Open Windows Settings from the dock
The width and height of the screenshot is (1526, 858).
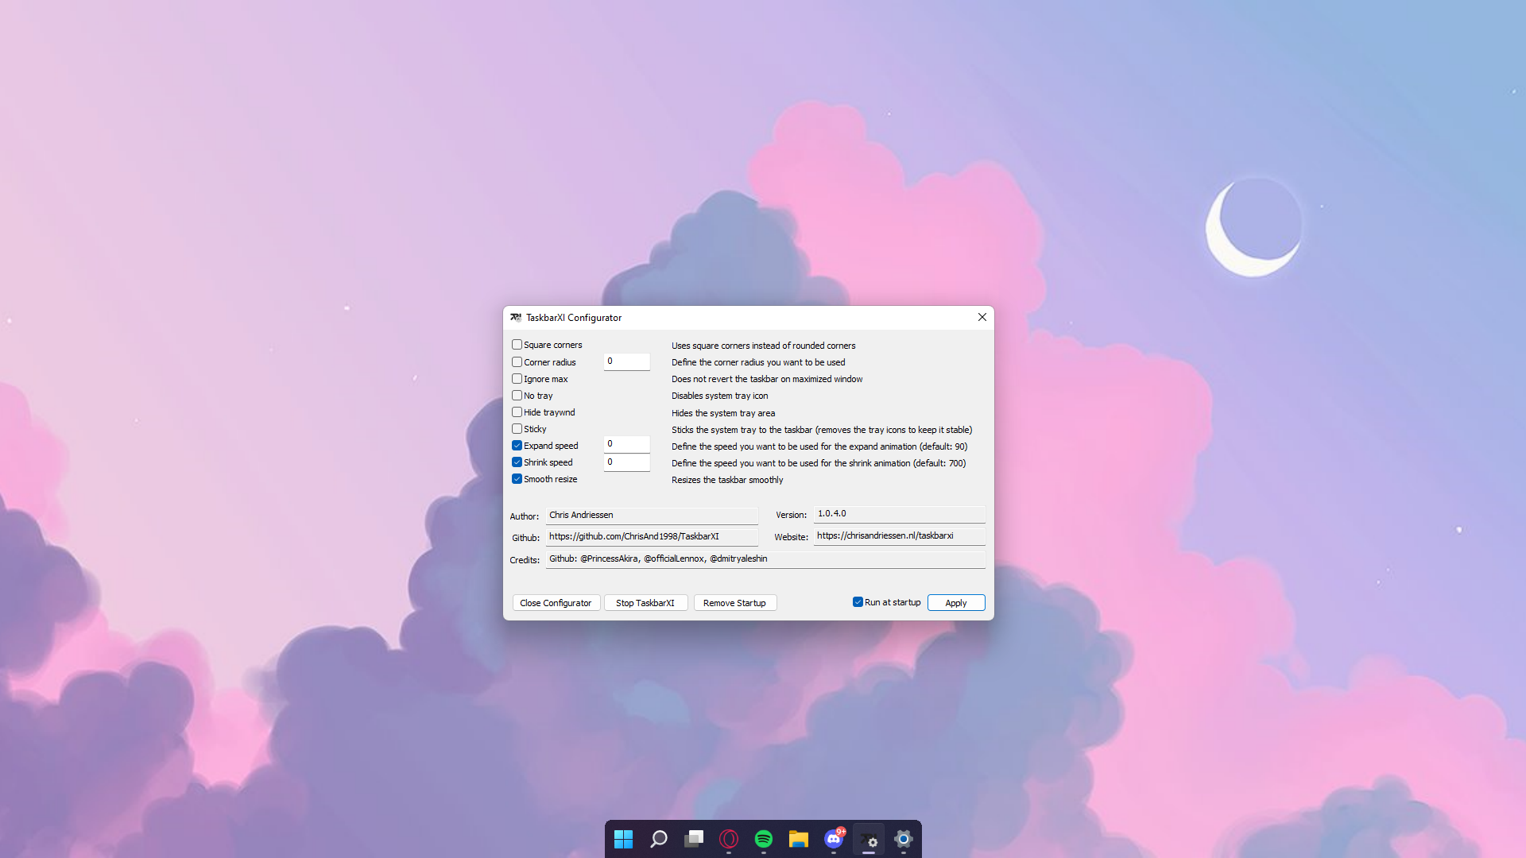904,838
